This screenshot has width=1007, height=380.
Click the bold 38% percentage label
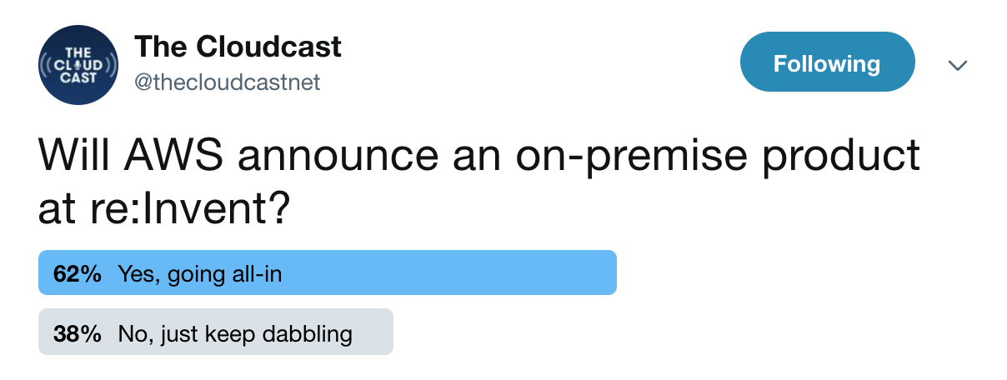(x=78, y=334)
